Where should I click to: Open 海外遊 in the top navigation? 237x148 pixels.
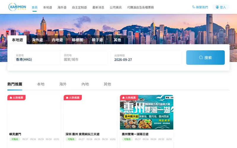click(x=62, y=7)
